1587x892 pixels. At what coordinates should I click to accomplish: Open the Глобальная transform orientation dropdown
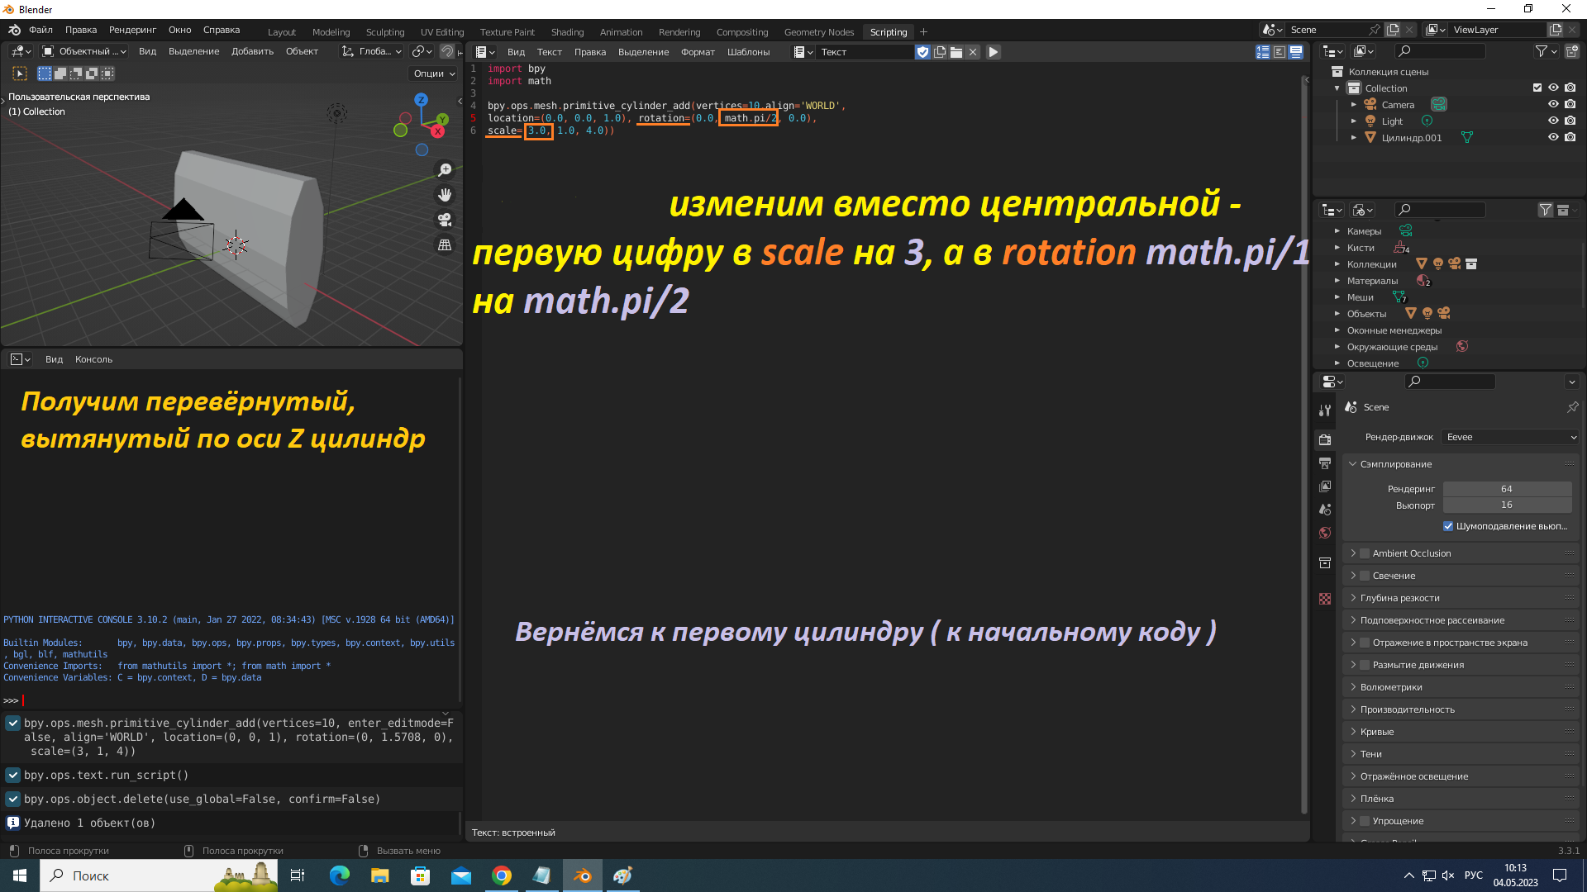(372, 51)
